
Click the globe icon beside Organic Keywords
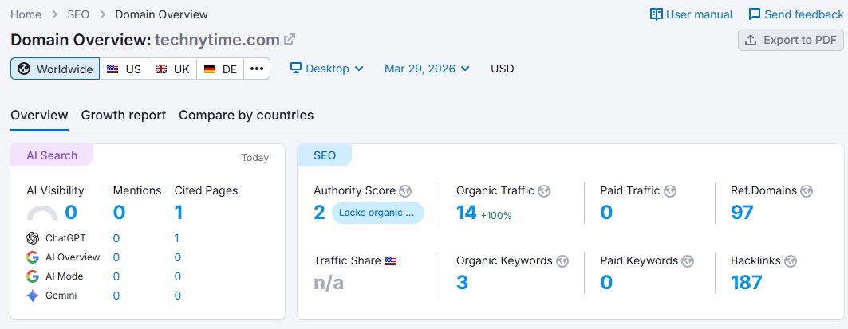562,260
